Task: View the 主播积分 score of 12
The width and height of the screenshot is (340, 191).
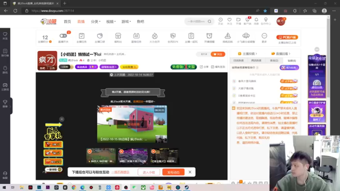Action: 45,37
